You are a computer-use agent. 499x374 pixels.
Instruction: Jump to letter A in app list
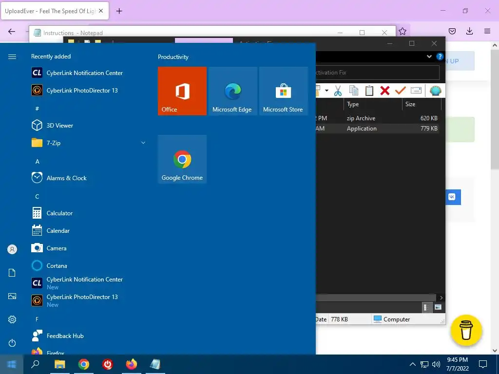click(x=37, y=162)
